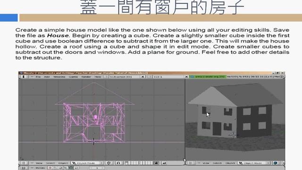The height and width of the screenshot is (170, 302).
Task: Open View menu in right 3D viewport
Action: [206, 163]
